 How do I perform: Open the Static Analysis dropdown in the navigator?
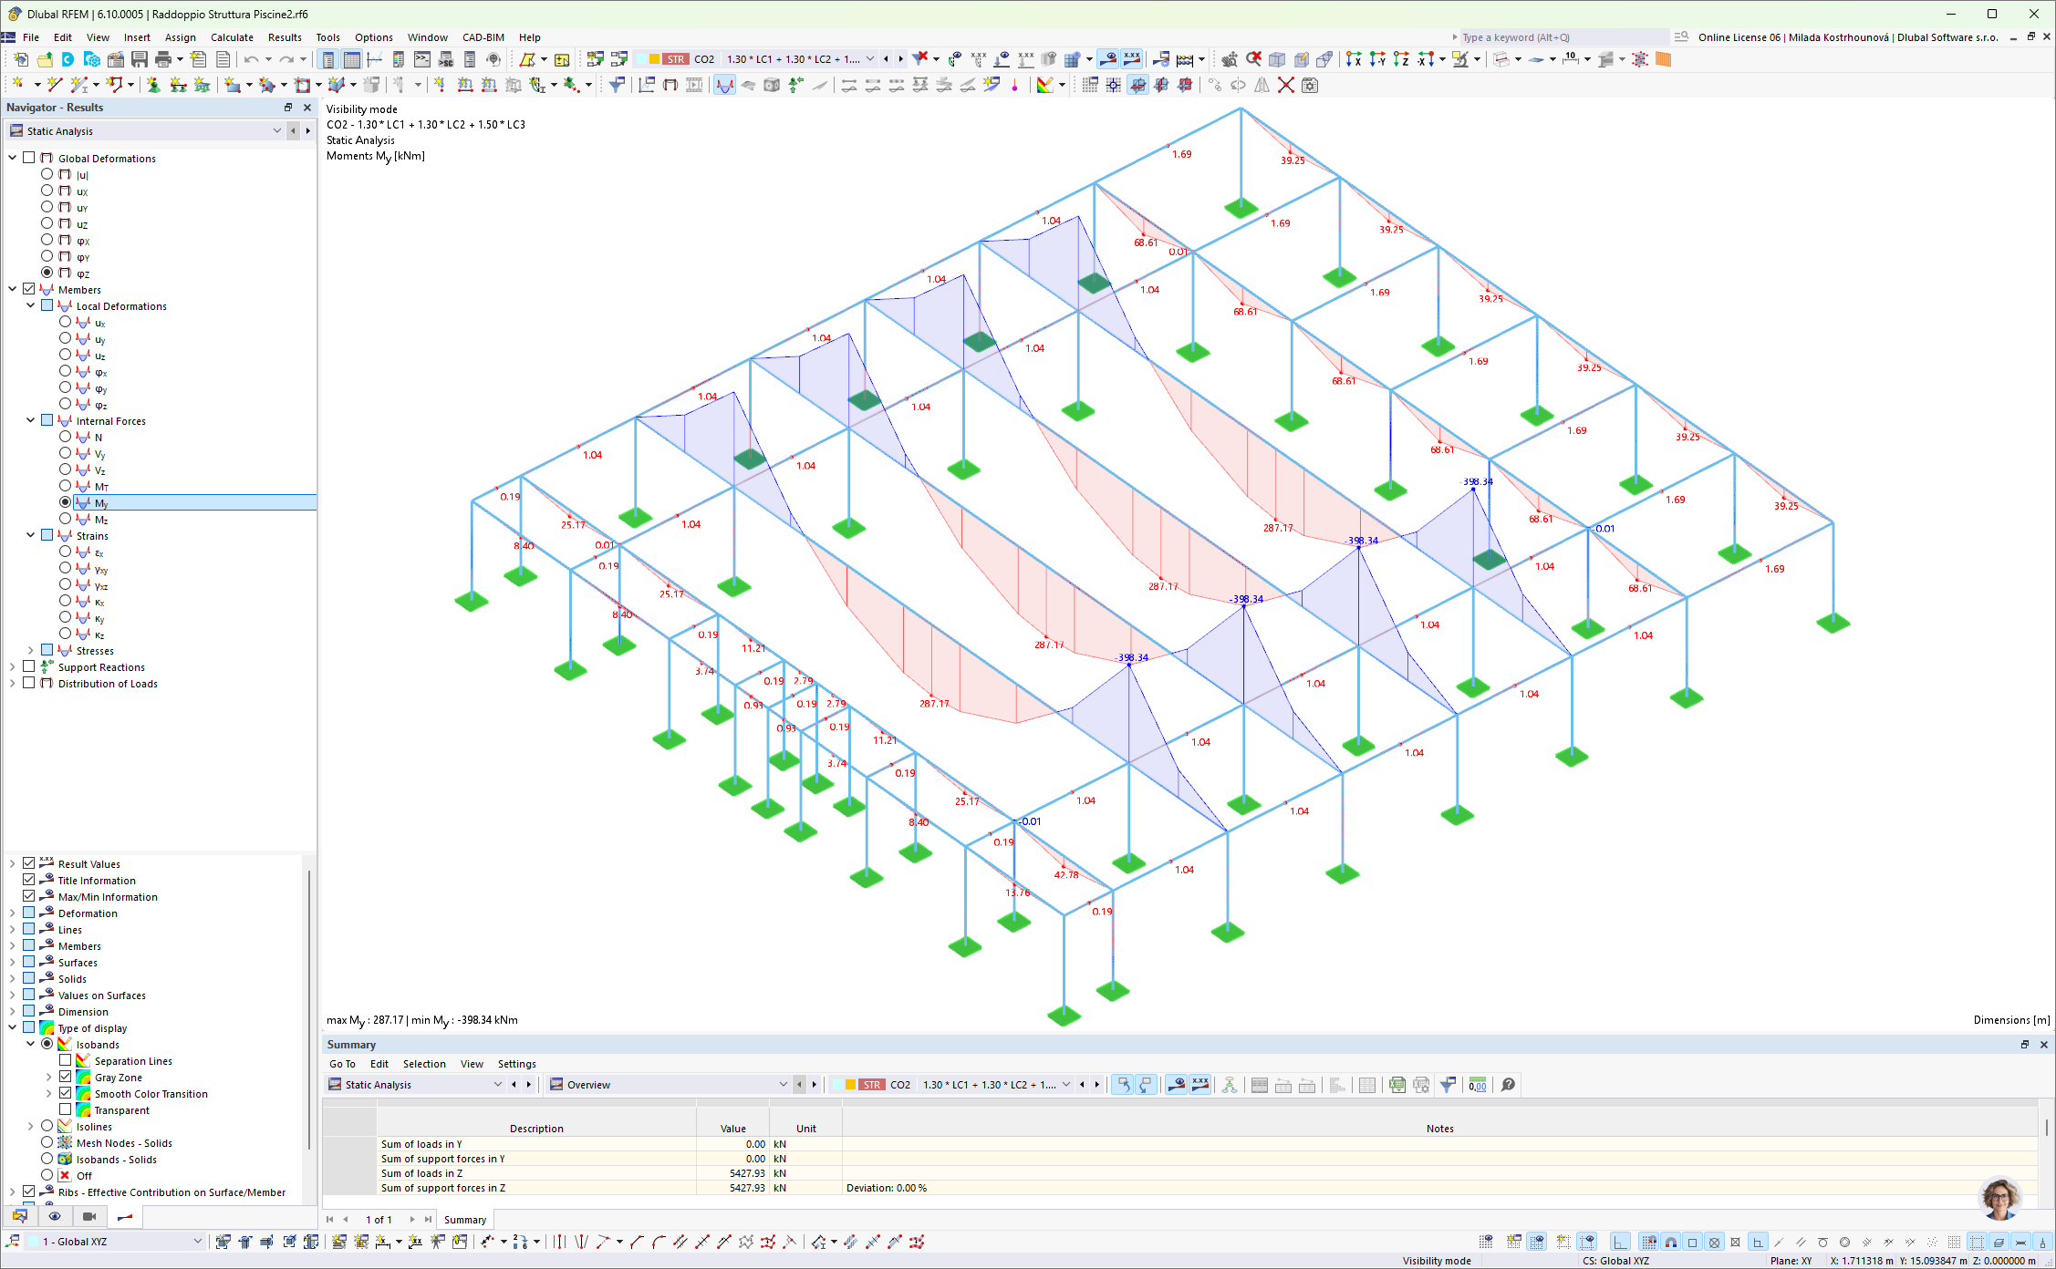click(276, 130)
